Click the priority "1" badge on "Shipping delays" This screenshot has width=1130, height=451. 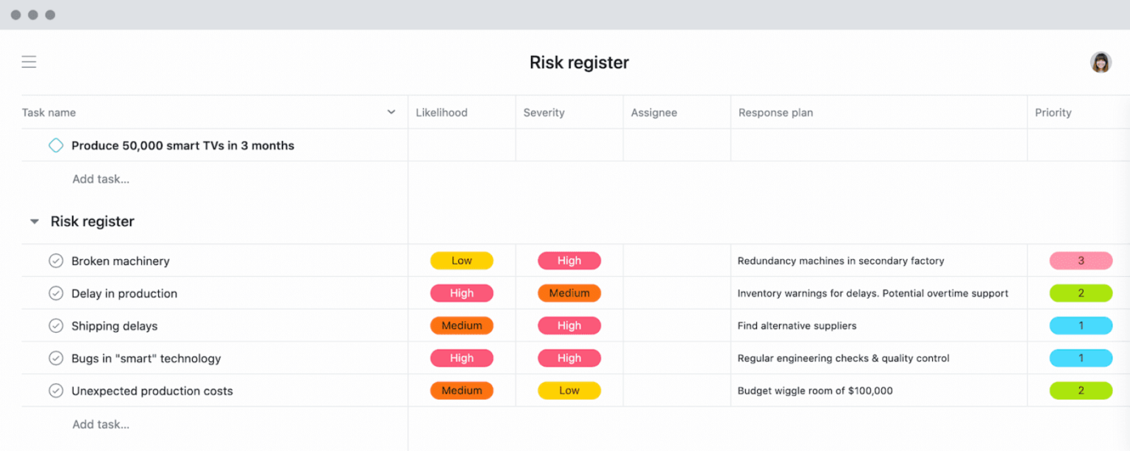click(1081, 325)
